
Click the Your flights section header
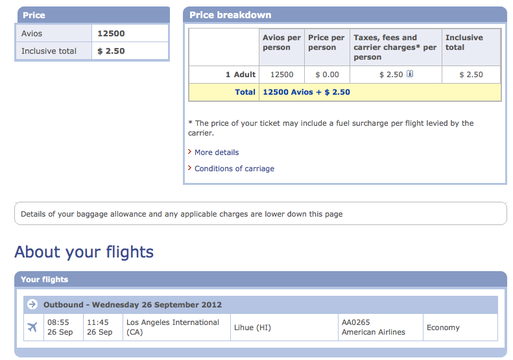(261, 279)
